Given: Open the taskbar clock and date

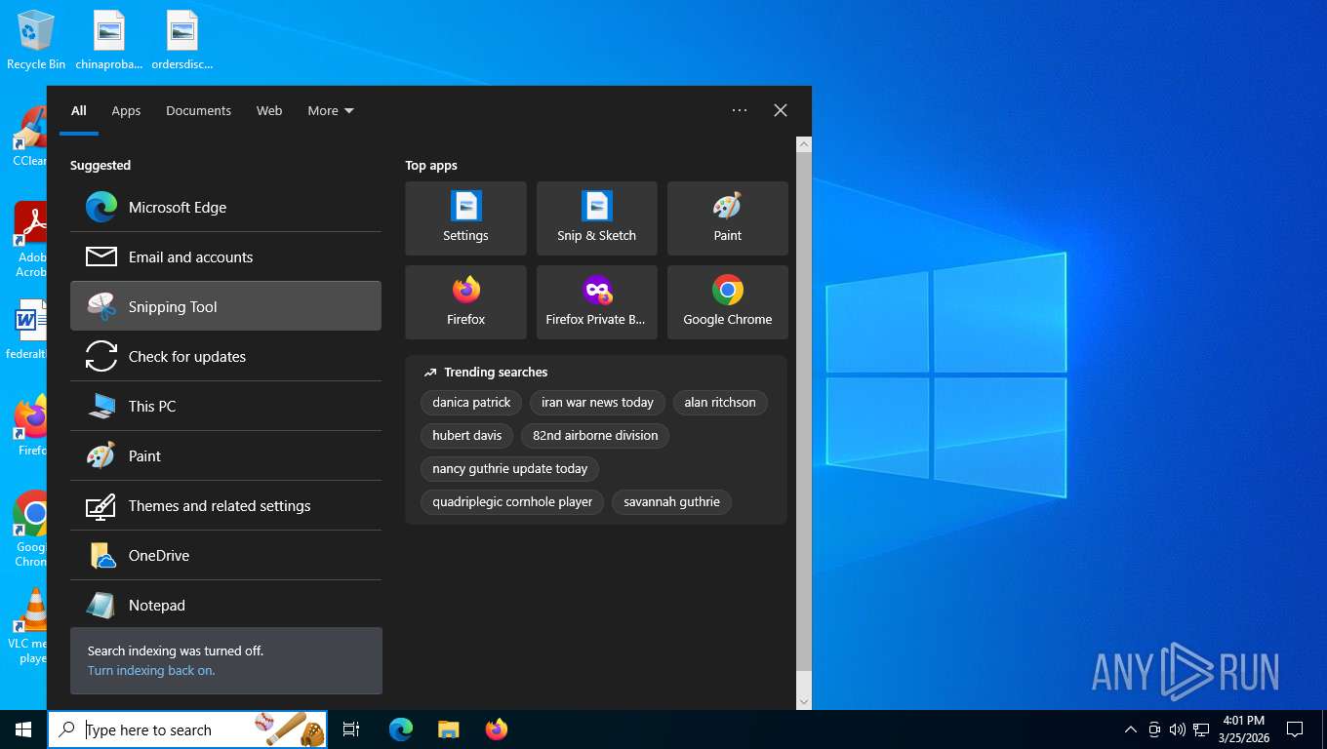Looking at the screenshot, I should 1244,729.
